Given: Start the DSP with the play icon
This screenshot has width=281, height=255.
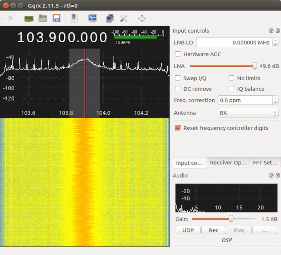Looking at the screenshot, I should (x=11, y=18).
